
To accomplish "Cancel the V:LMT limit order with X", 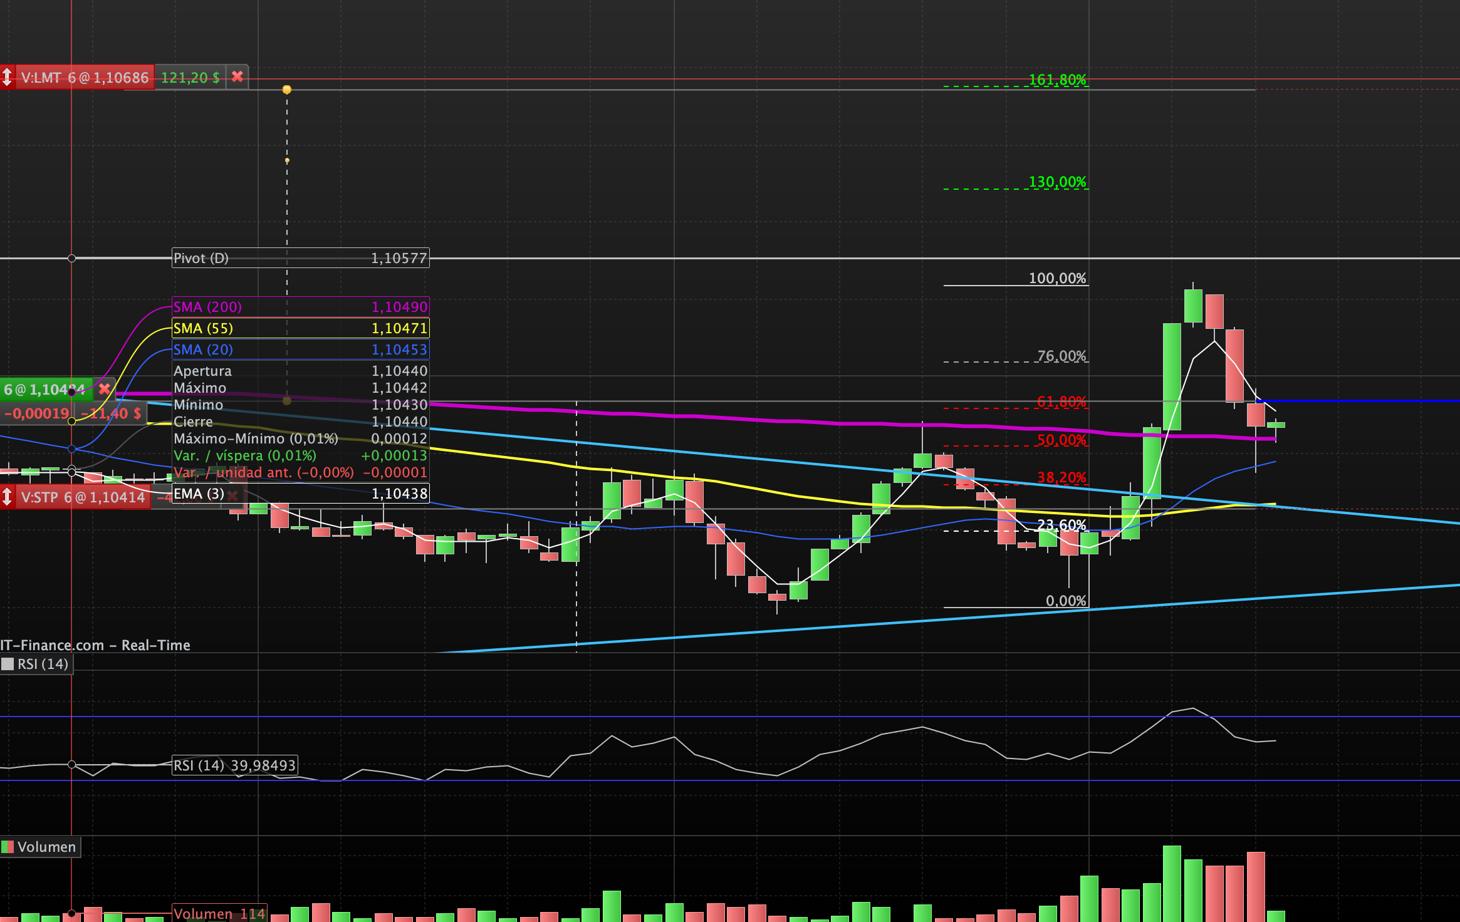I will [x=237, y=76].
